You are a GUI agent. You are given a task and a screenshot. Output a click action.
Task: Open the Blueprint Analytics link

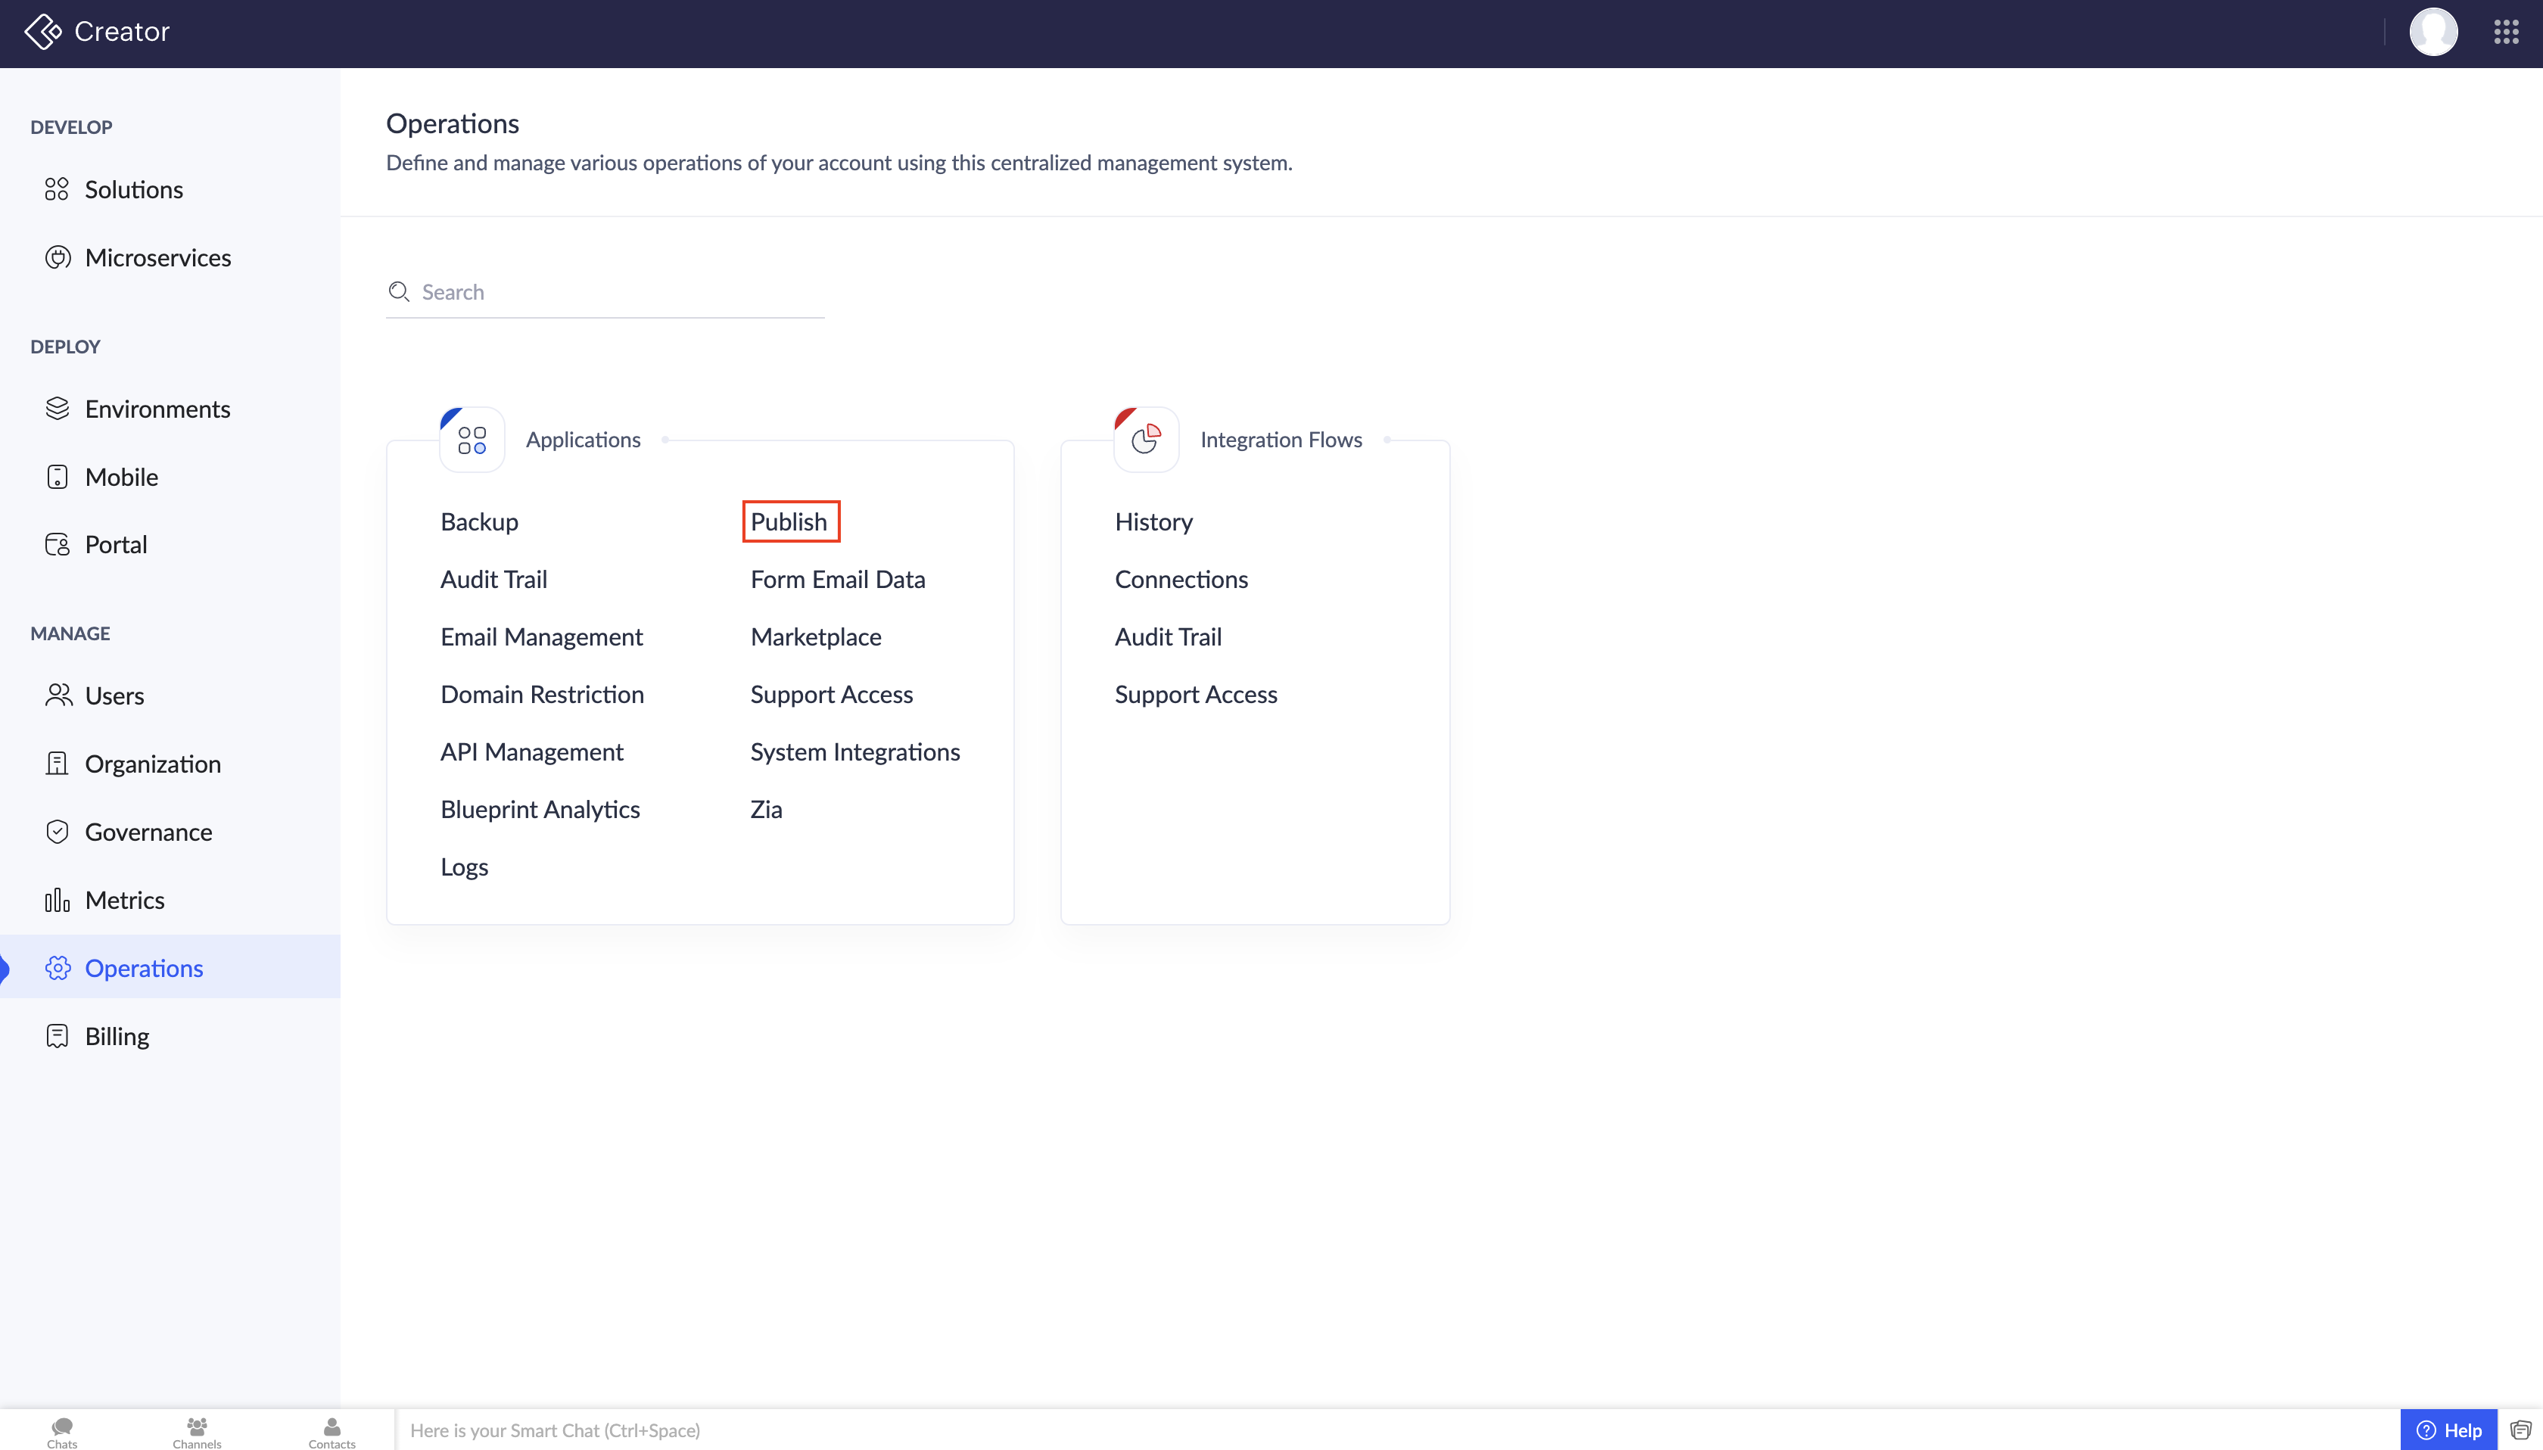[x=540, y=810]
